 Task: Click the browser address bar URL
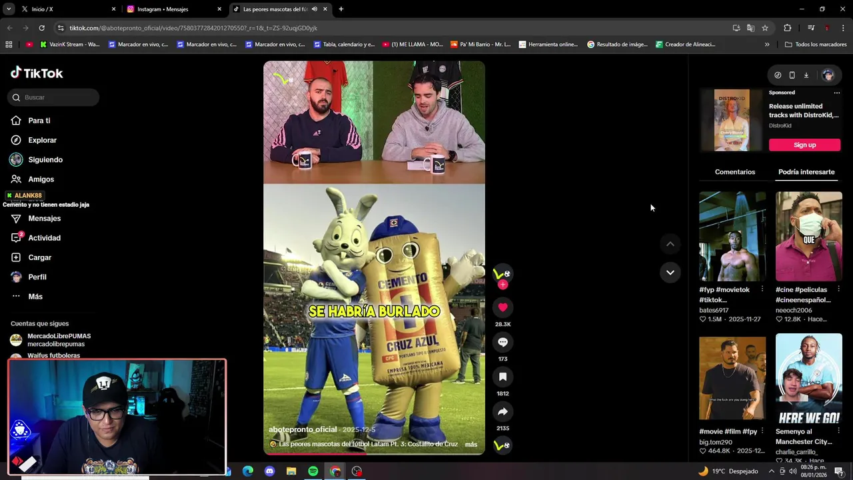tap(193, 28)
